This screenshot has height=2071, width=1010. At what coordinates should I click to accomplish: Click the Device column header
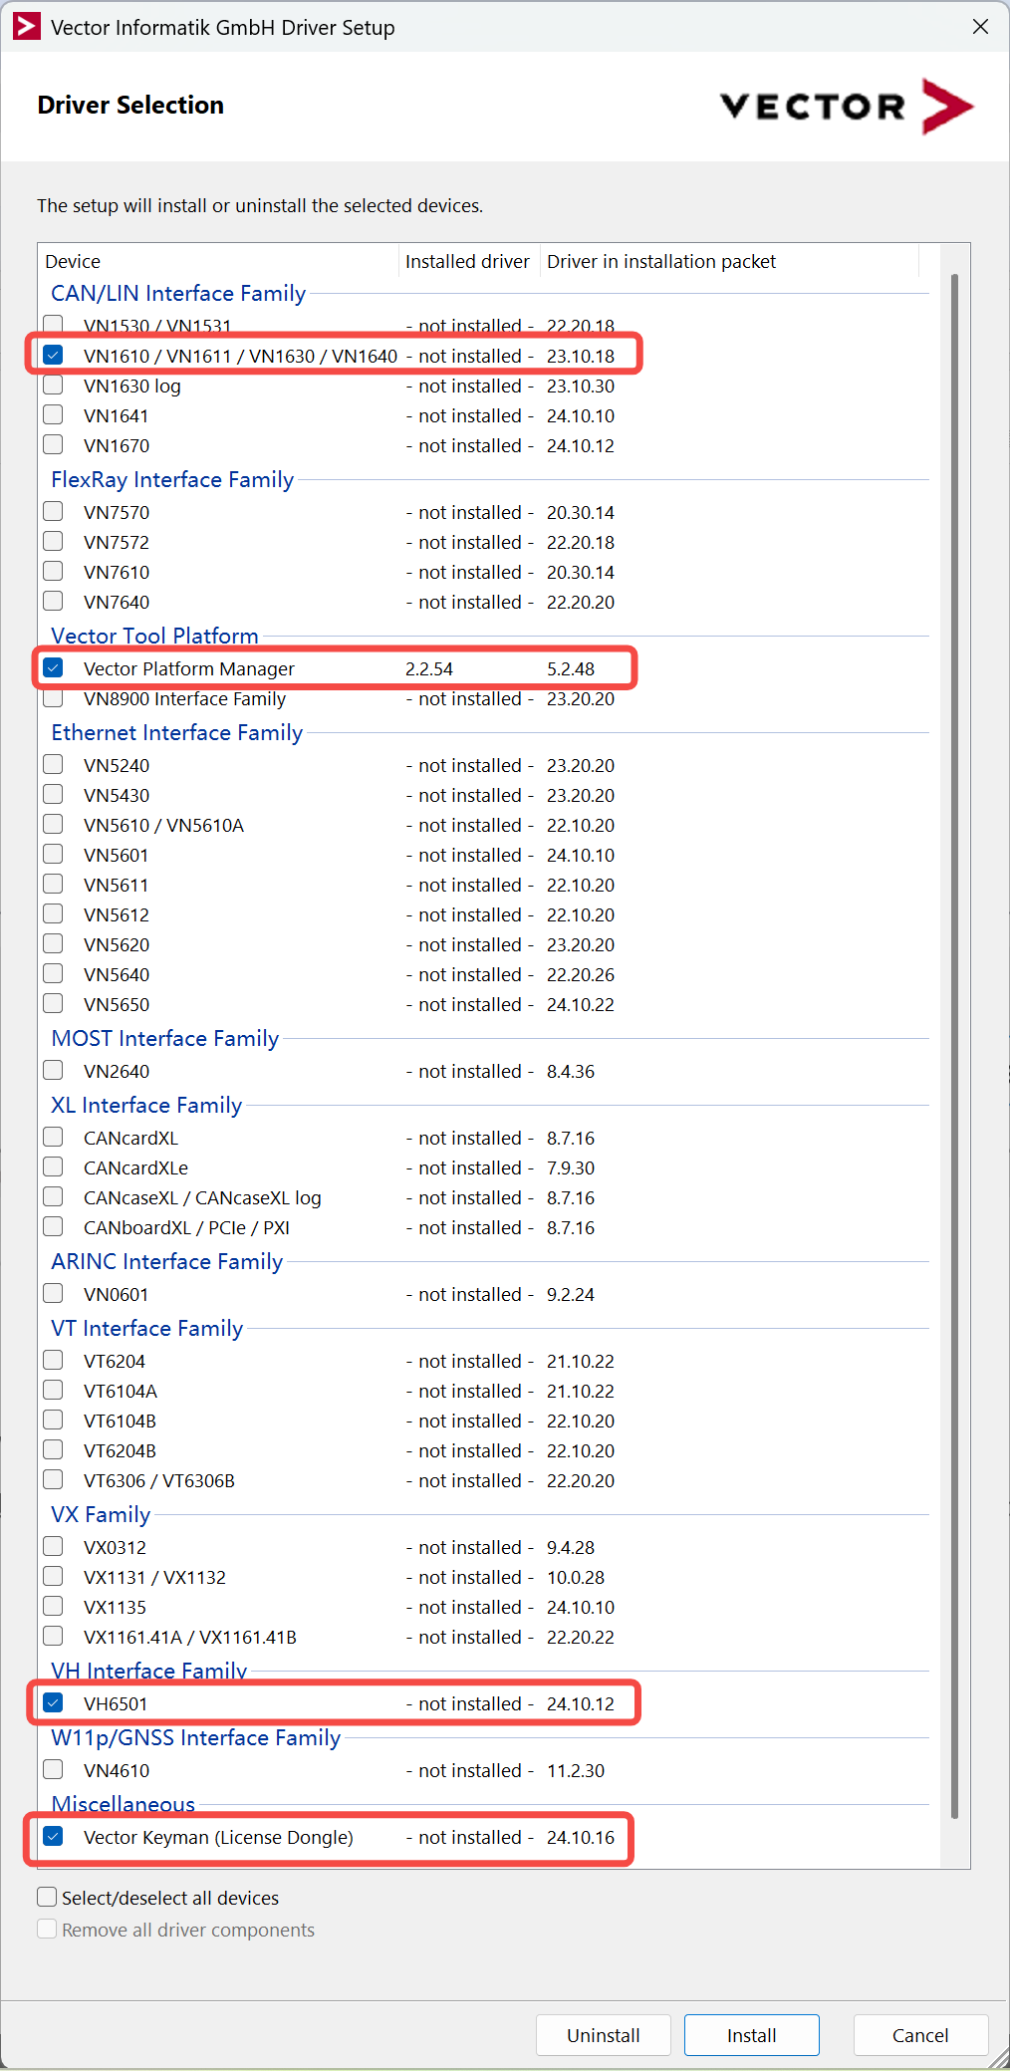(219, 261)
